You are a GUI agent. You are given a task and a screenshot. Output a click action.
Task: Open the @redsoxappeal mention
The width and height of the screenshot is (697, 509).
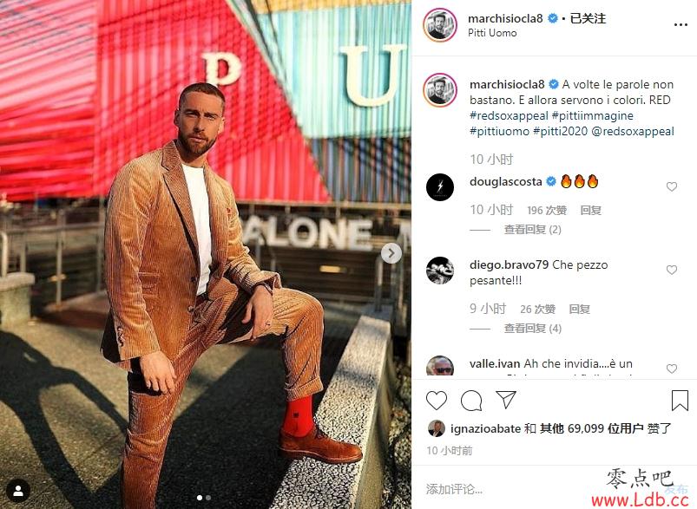[x=633, y=131]
